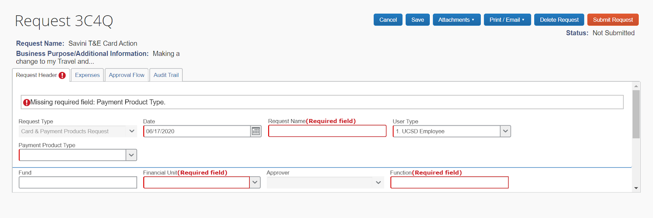Open the Print / Email menu
This screenshot has width=653, height=218.
click(x=507, y=20)
